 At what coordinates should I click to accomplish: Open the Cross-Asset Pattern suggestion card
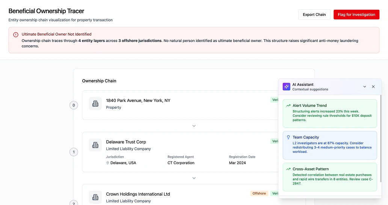[x=330, y=177]
